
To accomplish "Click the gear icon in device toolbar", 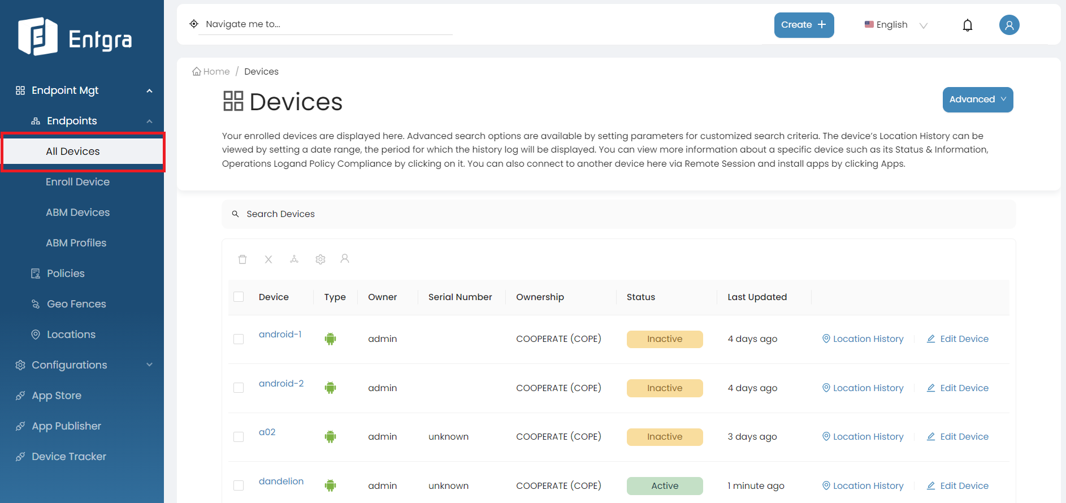I will pos(320,259).
